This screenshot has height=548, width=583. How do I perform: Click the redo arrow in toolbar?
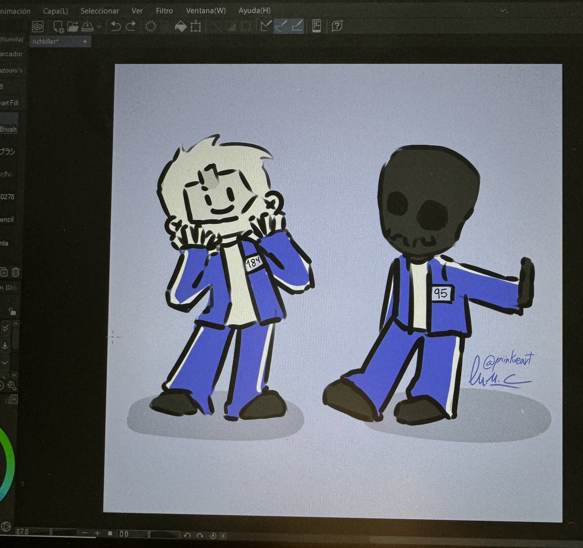pyautogui.click(x=131, y=26)
